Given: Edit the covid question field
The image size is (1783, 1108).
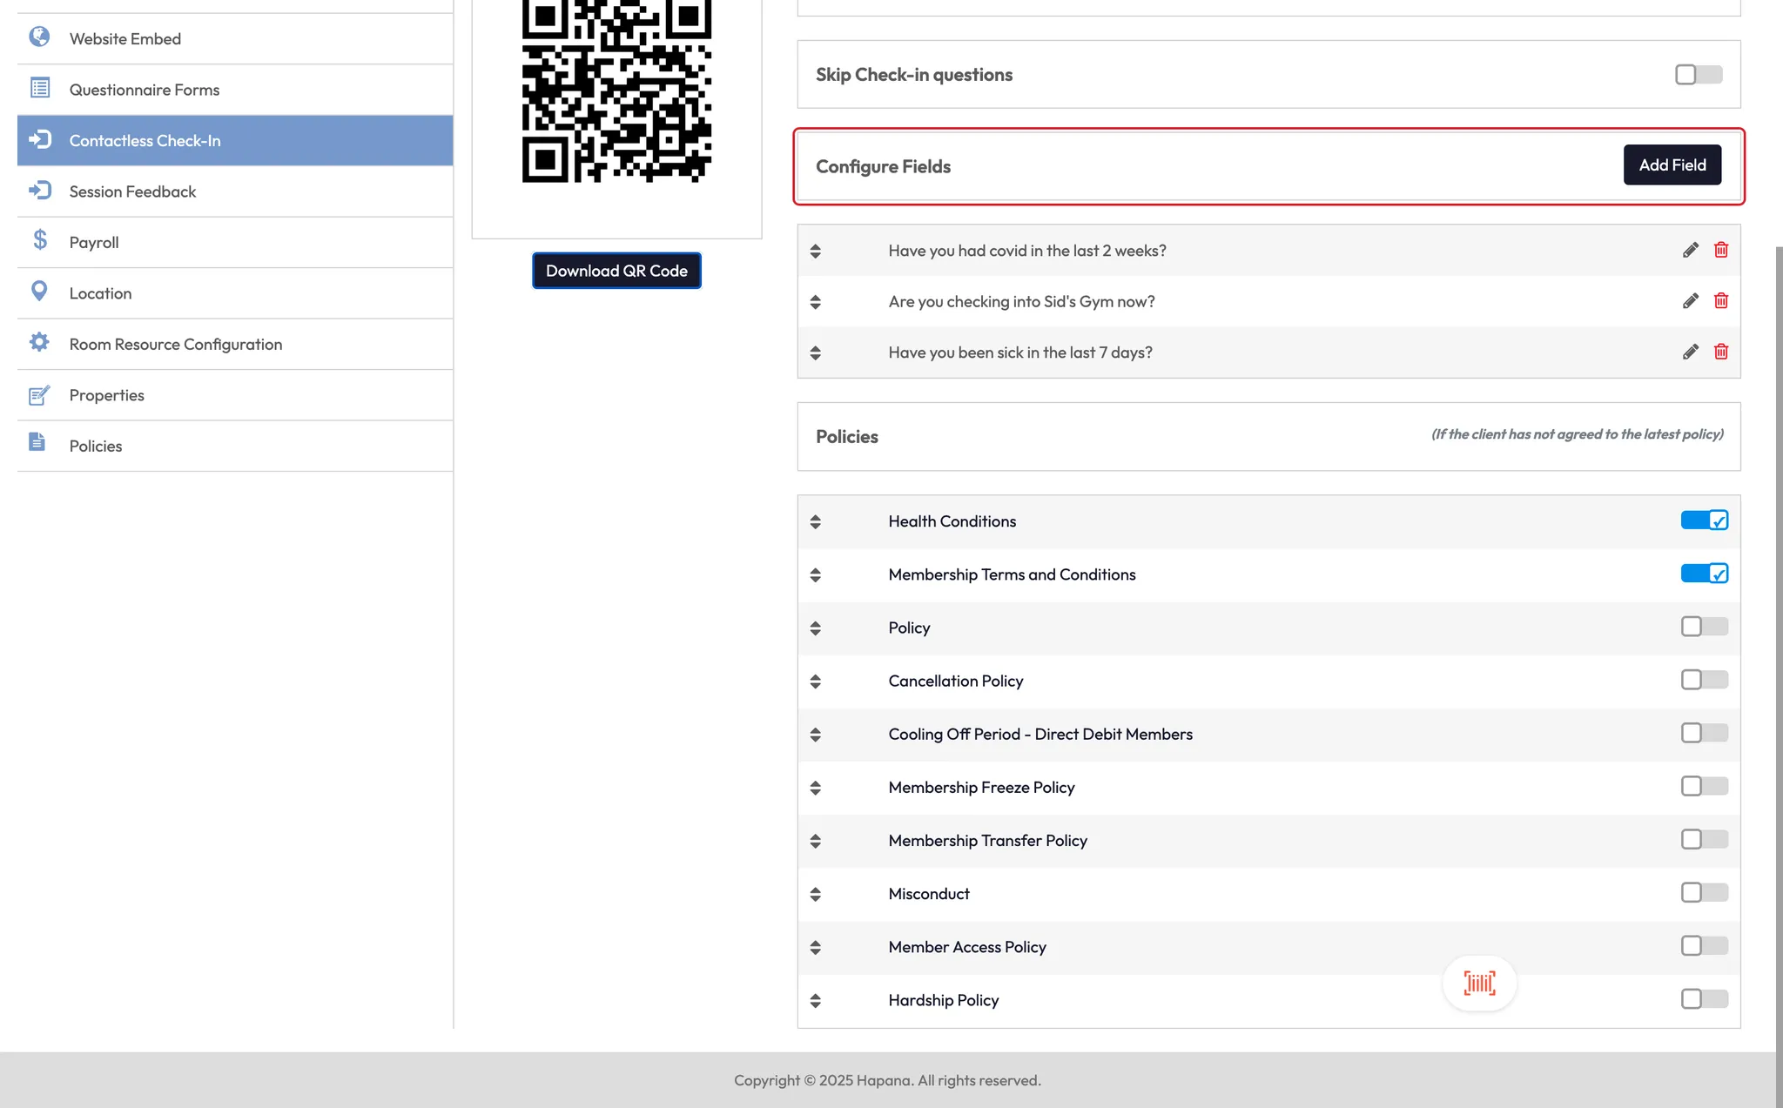Looking at the screenshot, I should coord(1690,251).
